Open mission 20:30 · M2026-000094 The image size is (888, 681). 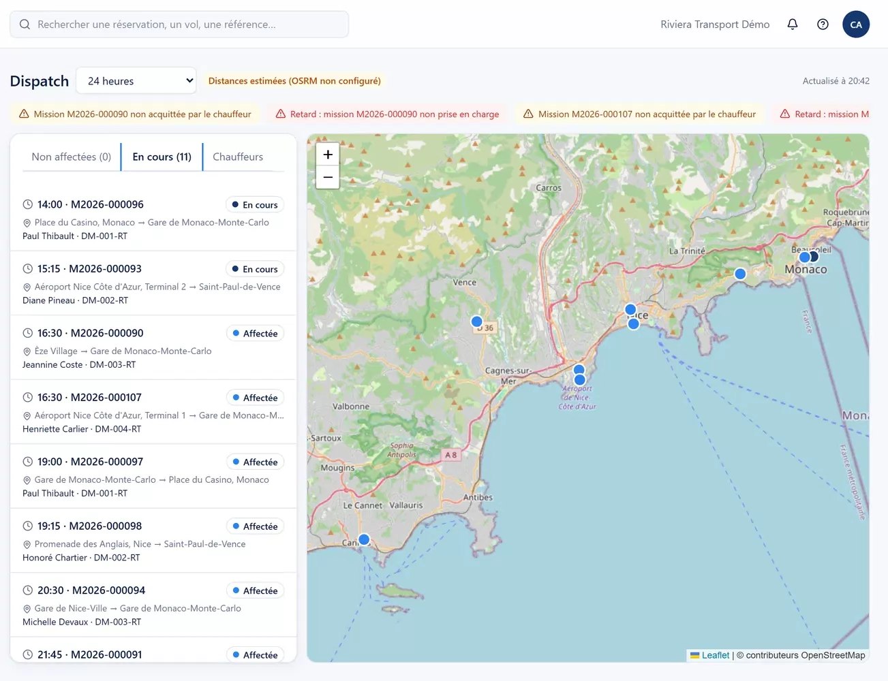(x=153, y=605)
